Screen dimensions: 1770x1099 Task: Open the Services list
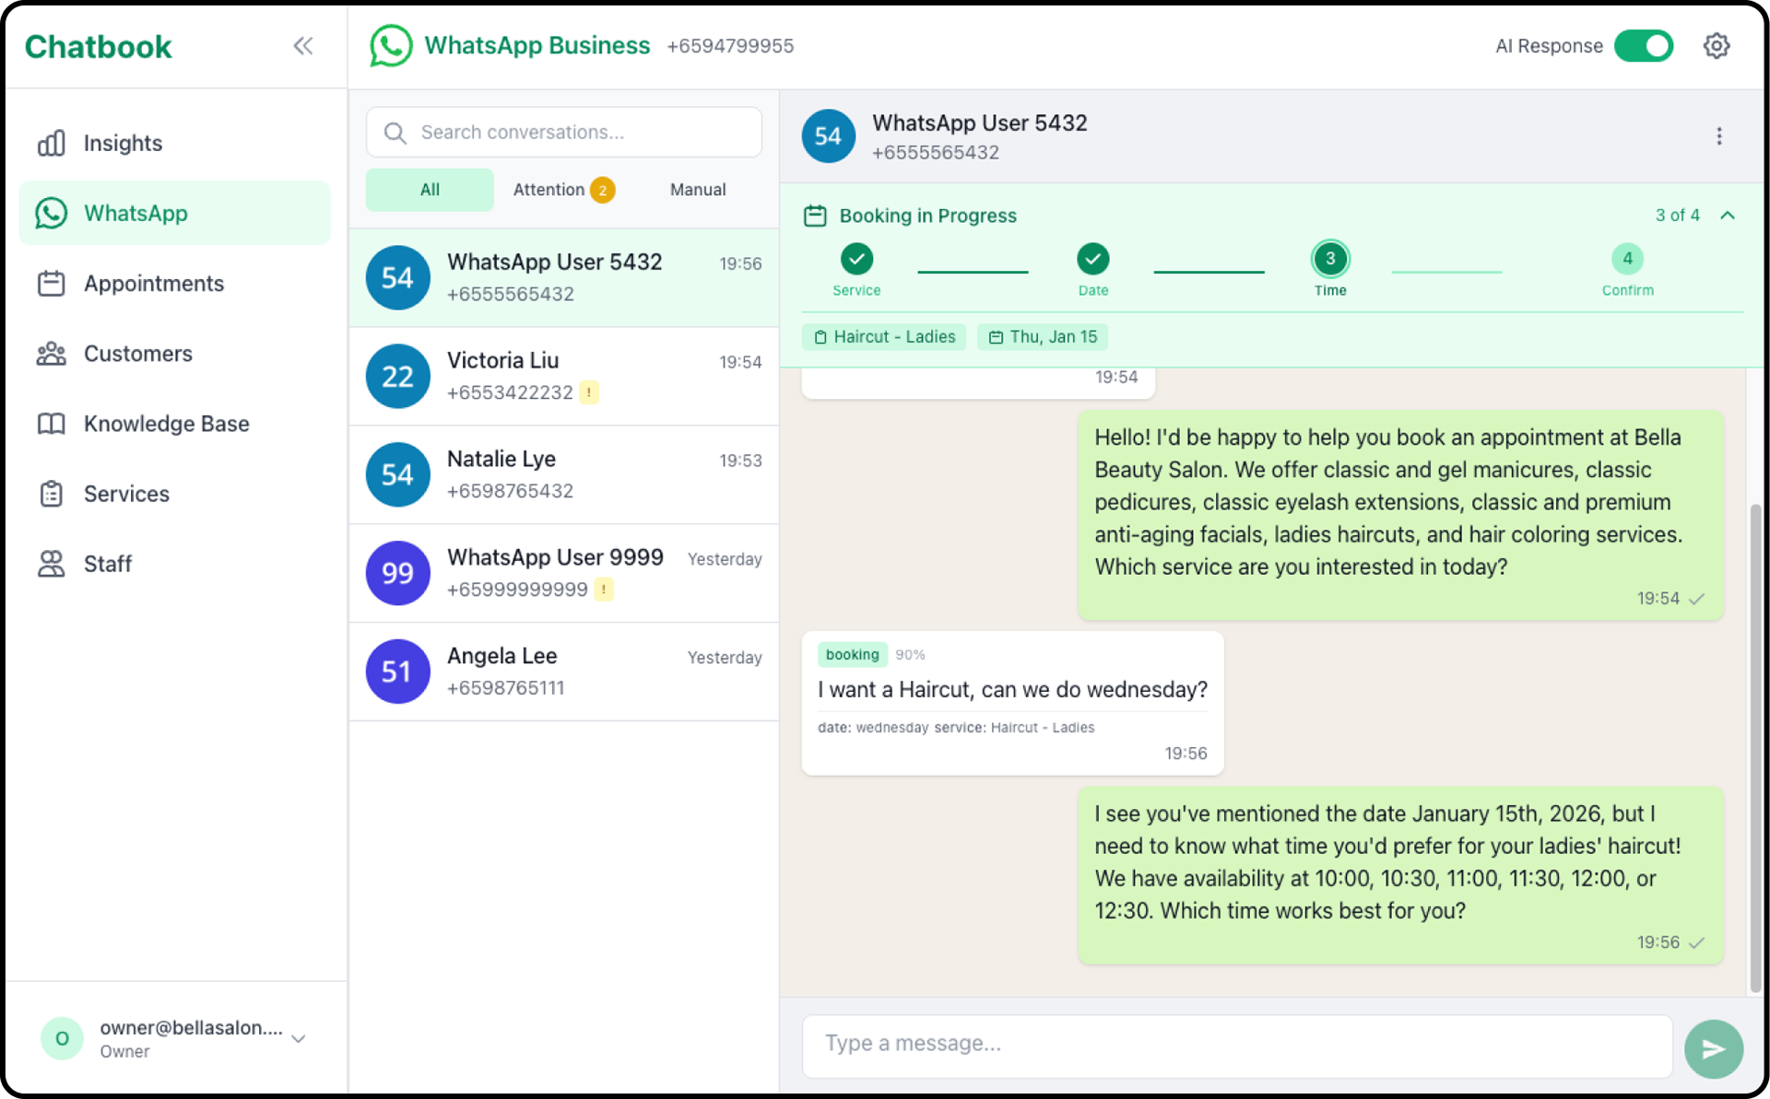[126, 494]
